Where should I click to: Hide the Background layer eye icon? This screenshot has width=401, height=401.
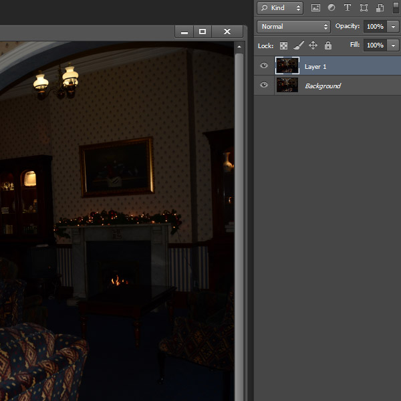tap(264, 85)
